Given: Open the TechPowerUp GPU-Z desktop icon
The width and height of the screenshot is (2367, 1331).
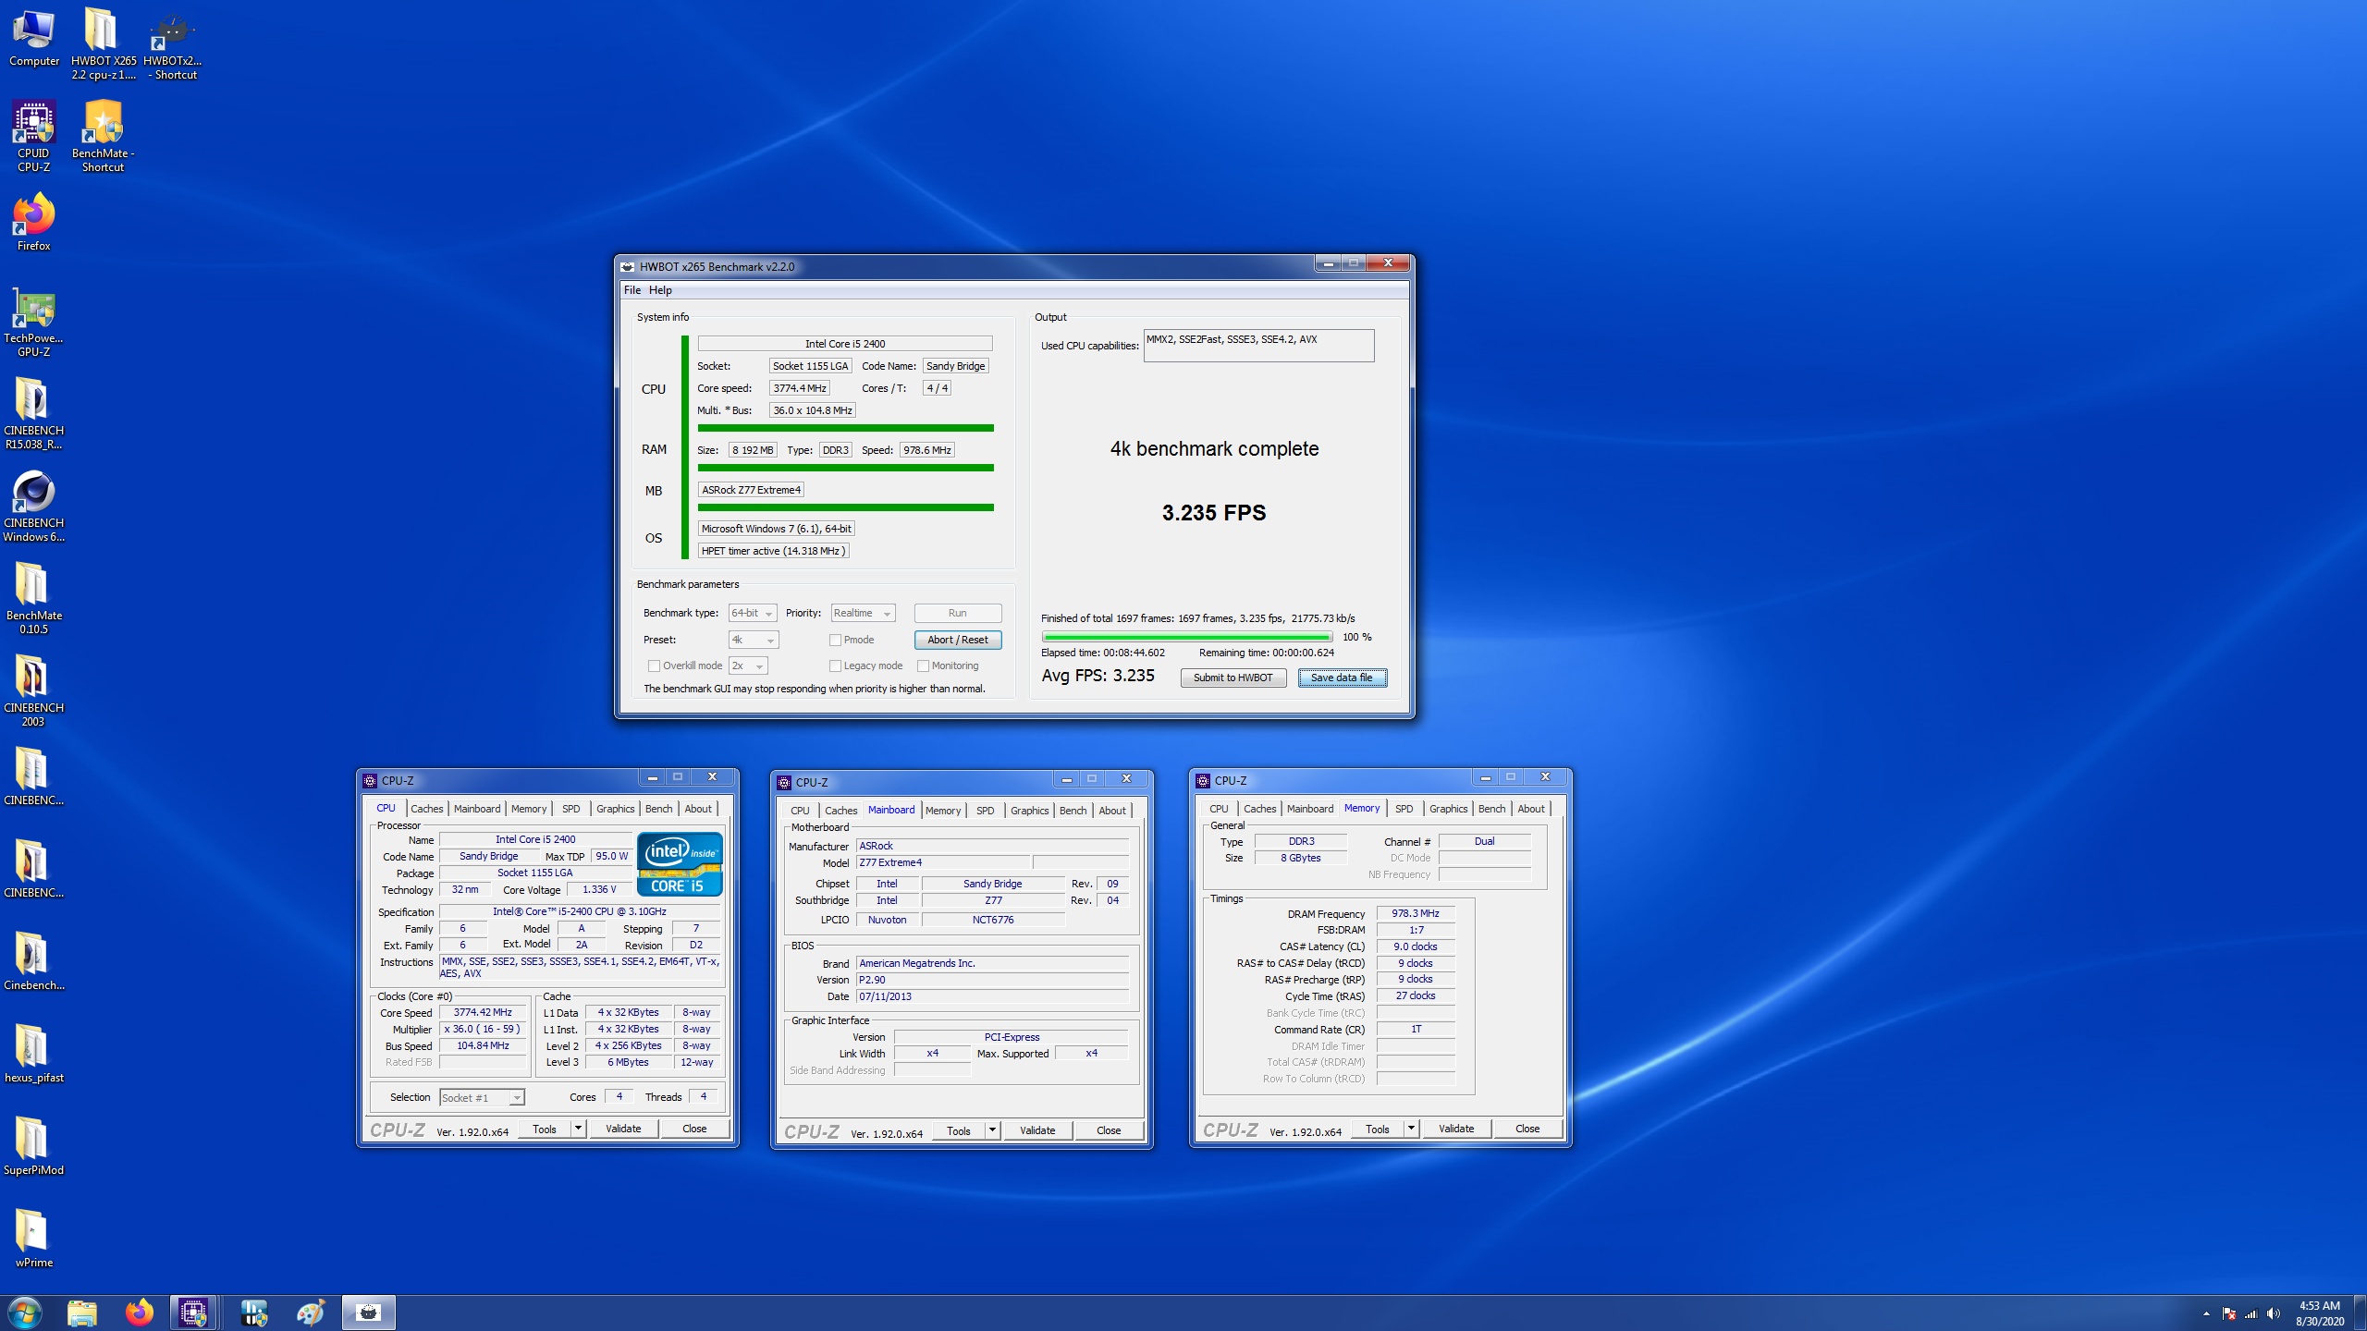Looking at the screenshot, I should [34, 321].
